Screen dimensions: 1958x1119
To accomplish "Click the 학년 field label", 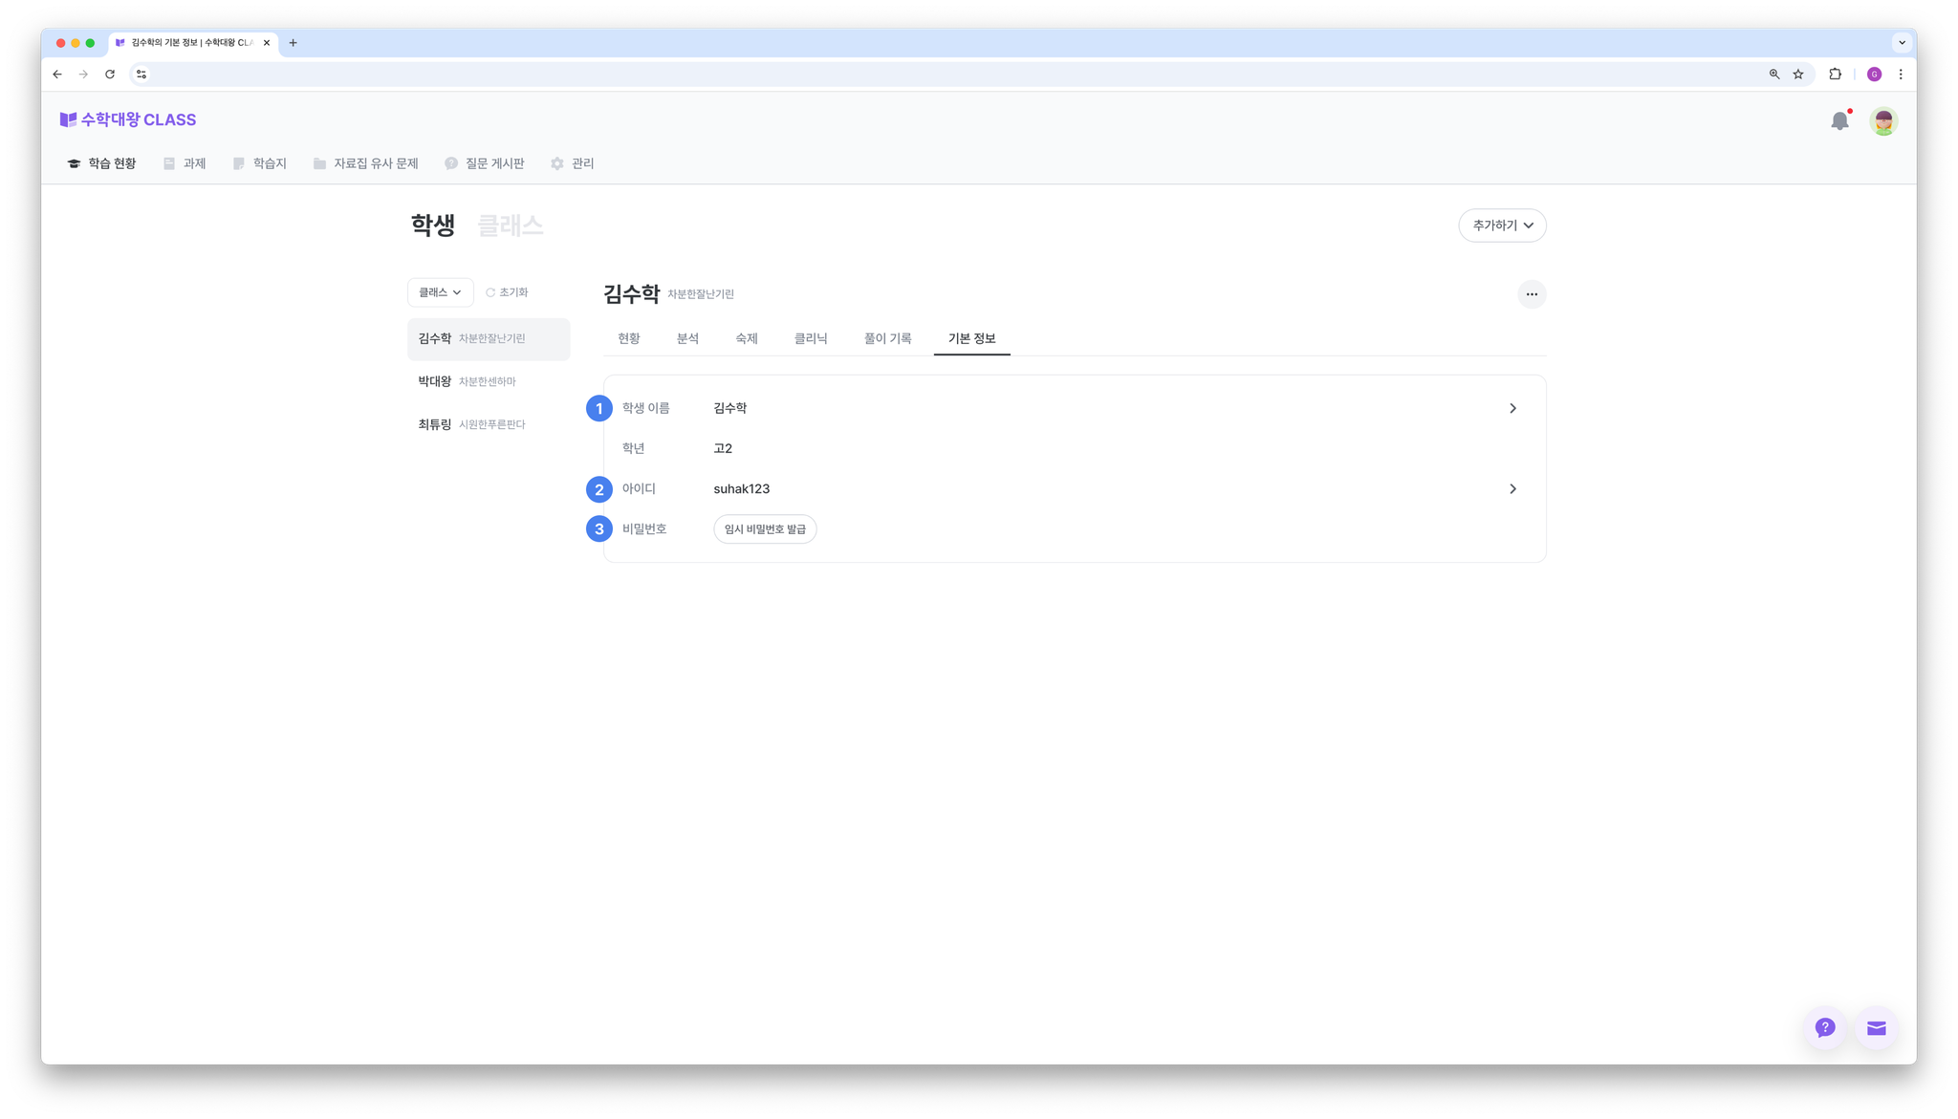I will click(x=634, y=448).
